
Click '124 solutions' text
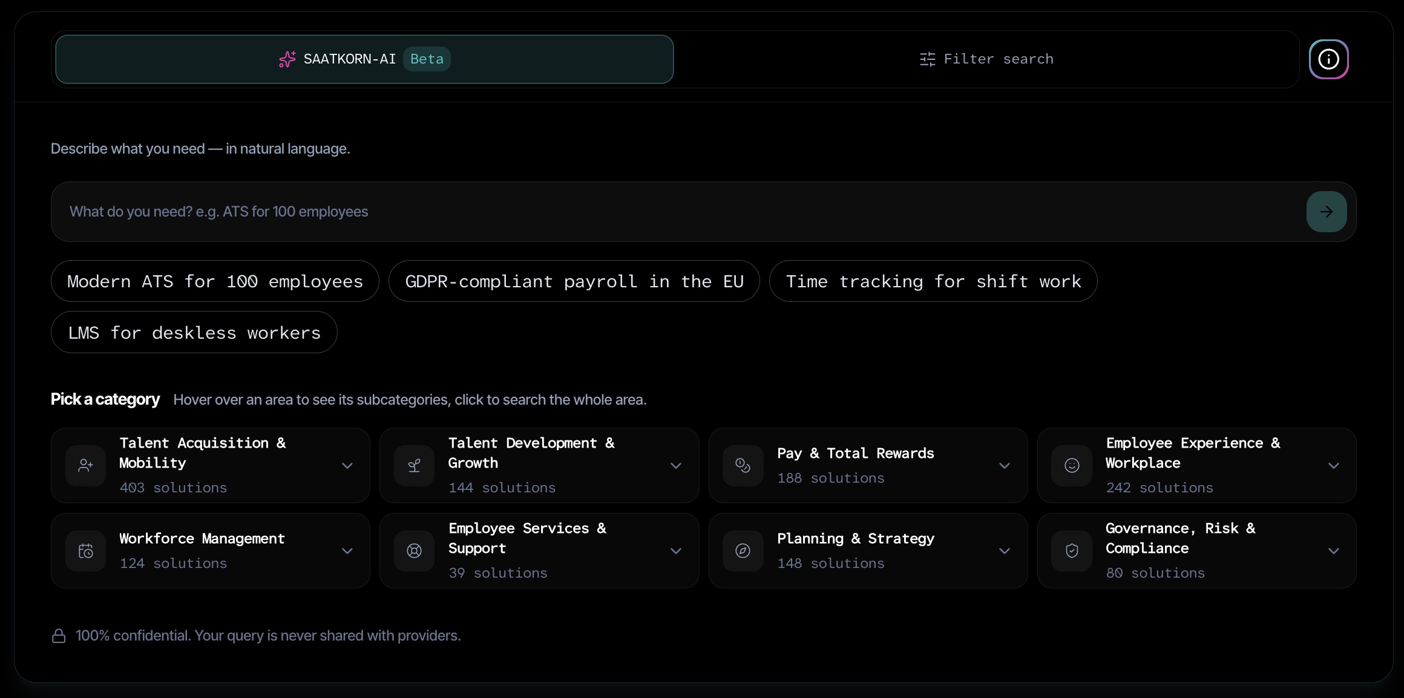[173, 564]
